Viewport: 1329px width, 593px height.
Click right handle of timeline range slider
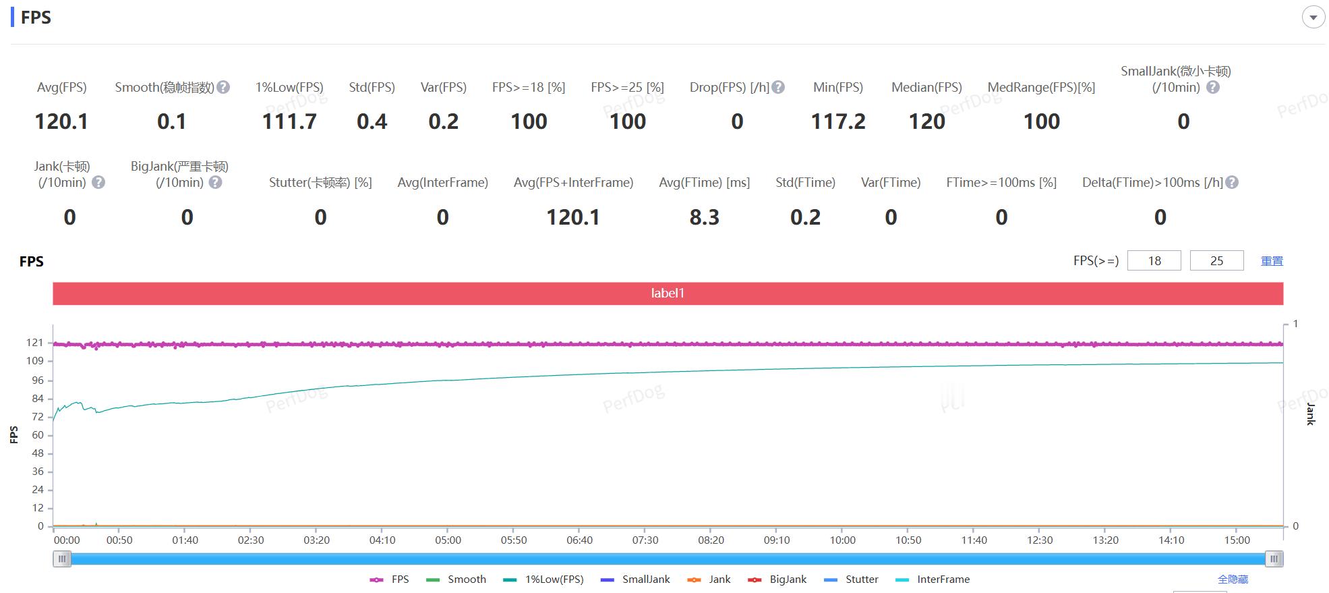coord(1274,559)
